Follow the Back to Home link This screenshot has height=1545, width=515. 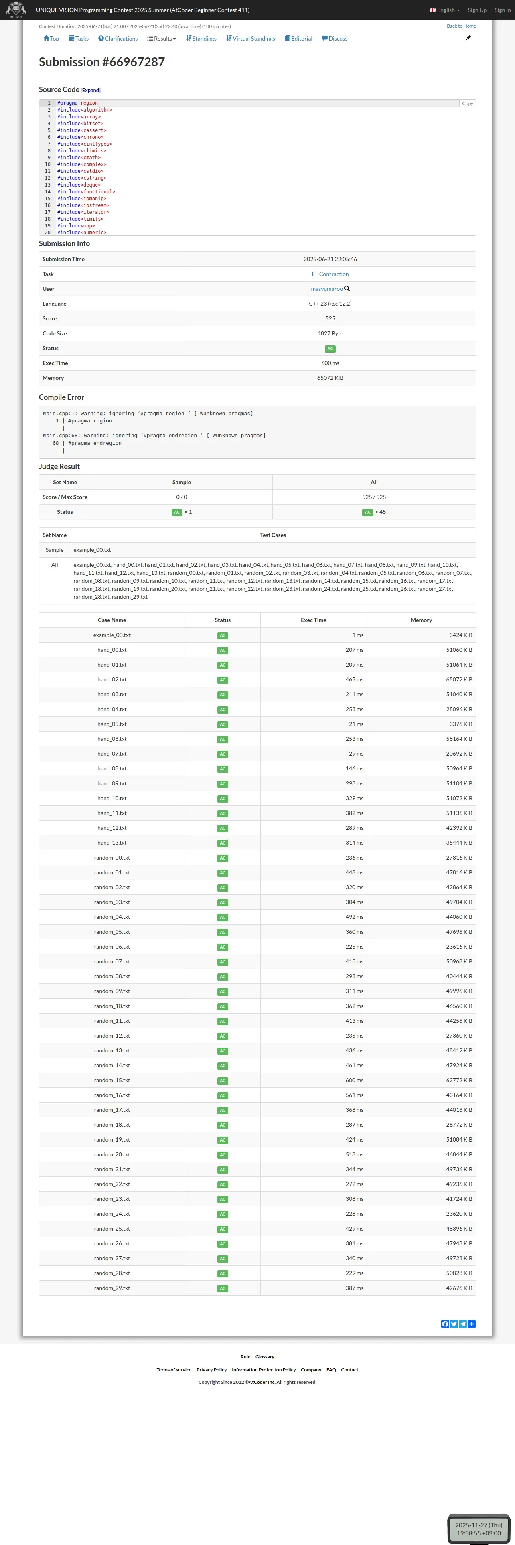(x=461, y=26)
